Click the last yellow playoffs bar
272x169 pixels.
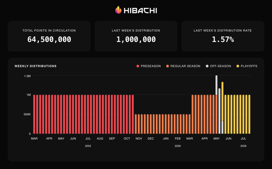(x=249, y=114)
